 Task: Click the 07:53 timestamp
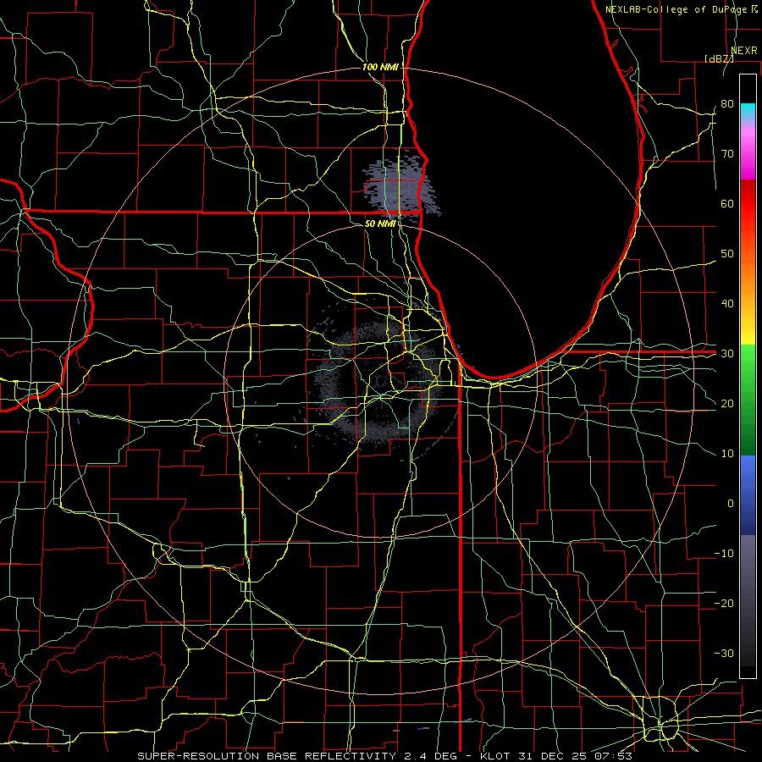613,756
